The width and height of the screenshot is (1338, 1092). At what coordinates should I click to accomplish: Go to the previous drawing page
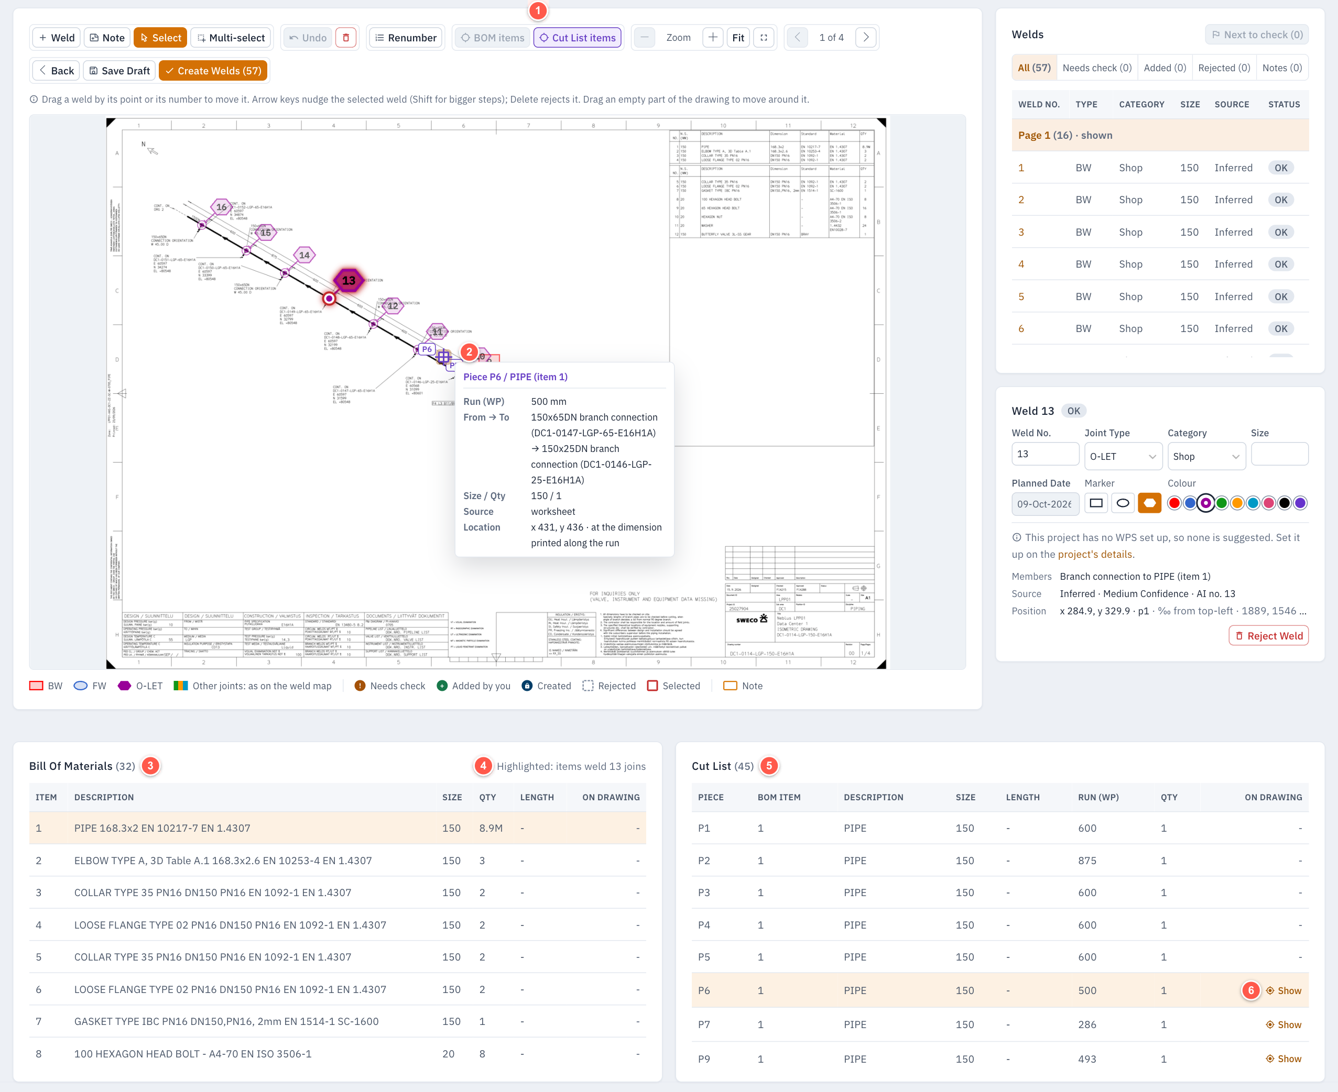(797, 38)
